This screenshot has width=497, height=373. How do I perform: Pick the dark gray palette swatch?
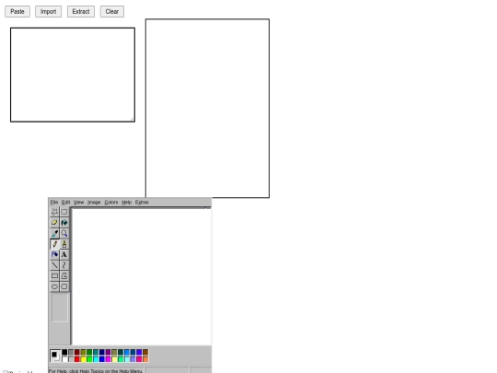pos(71,353)
